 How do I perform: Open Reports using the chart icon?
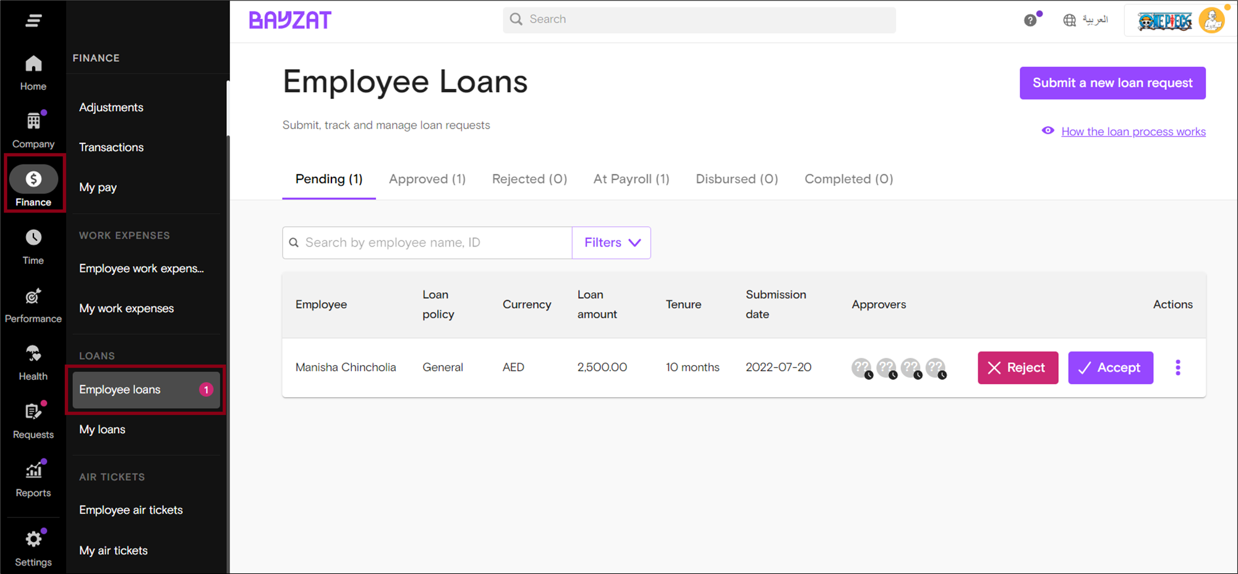[32, 470]
